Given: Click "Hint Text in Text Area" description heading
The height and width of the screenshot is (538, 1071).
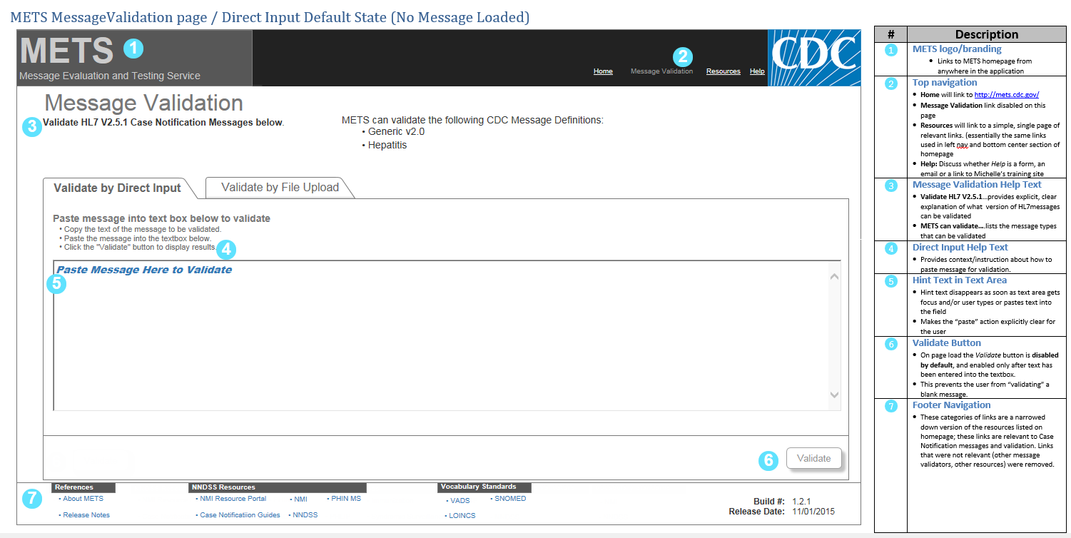Looking at the screenshot, I should [960, 280].
